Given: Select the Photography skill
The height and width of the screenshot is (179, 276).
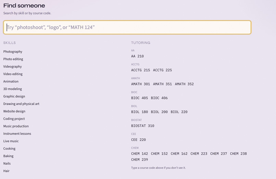Looking at the screenshot, I should (x=13, y=51).
